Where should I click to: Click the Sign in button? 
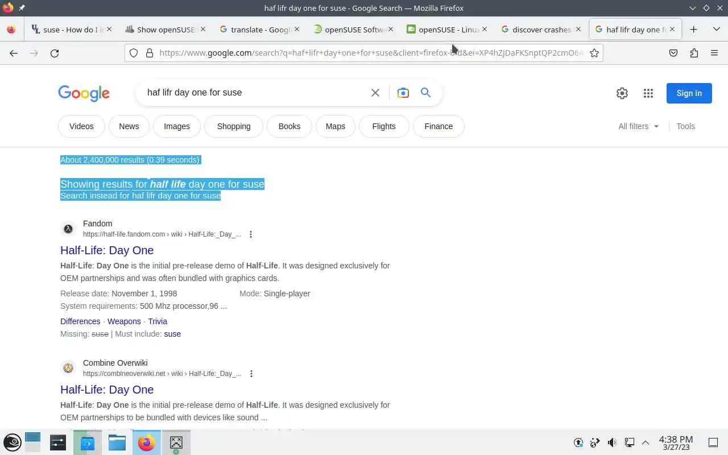tap(689, 93)
